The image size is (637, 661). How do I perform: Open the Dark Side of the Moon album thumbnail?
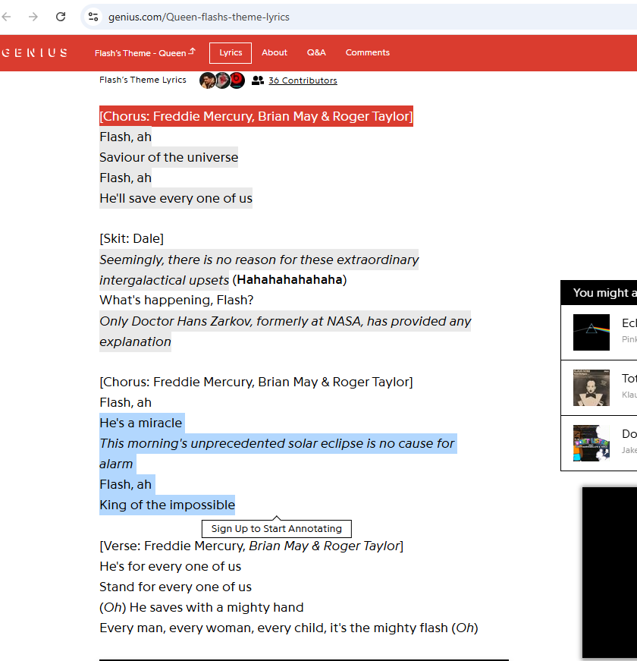[591, 332]
